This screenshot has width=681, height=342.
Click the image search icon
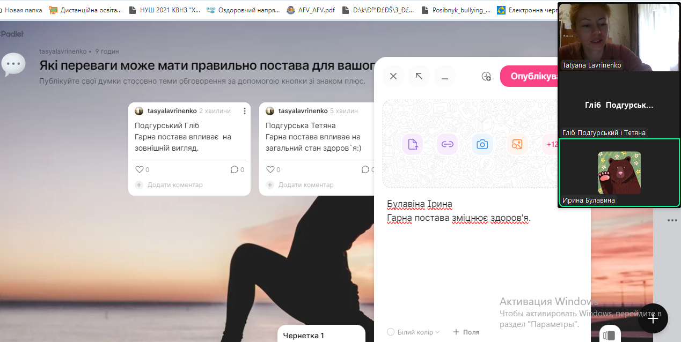[x=517, y=144]
